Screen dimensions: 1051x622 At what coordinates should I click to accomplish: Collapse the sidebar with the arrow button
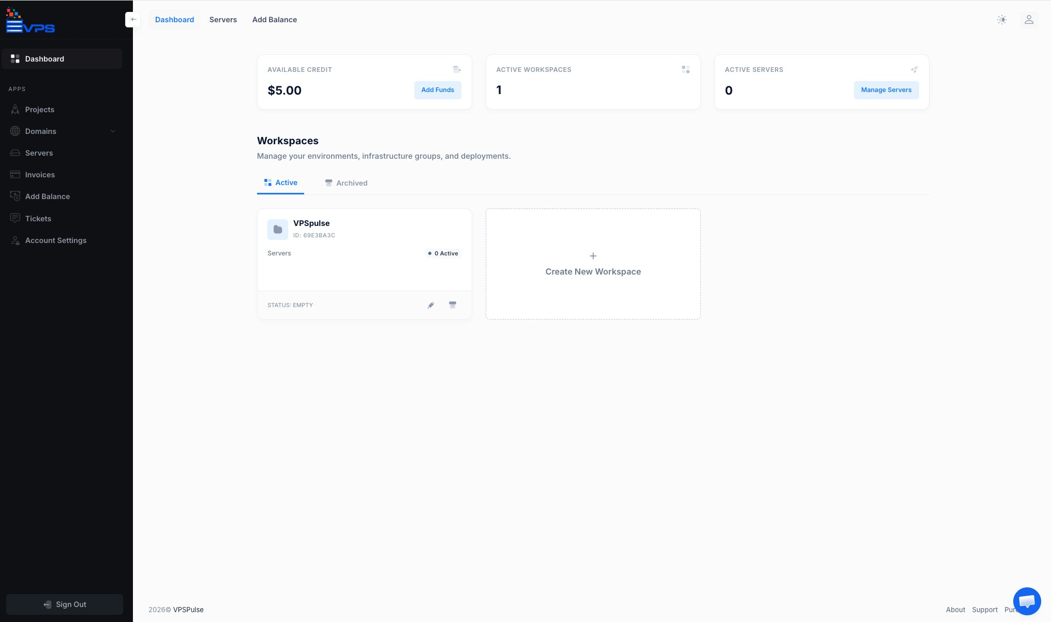(x=133, y=20)
